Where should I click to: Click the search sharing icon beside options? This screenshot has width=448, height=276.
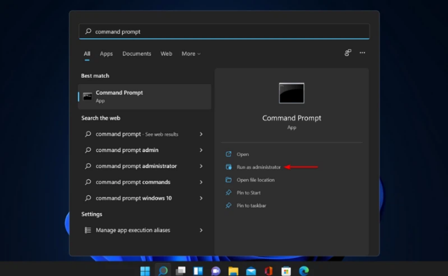(348, 53)
